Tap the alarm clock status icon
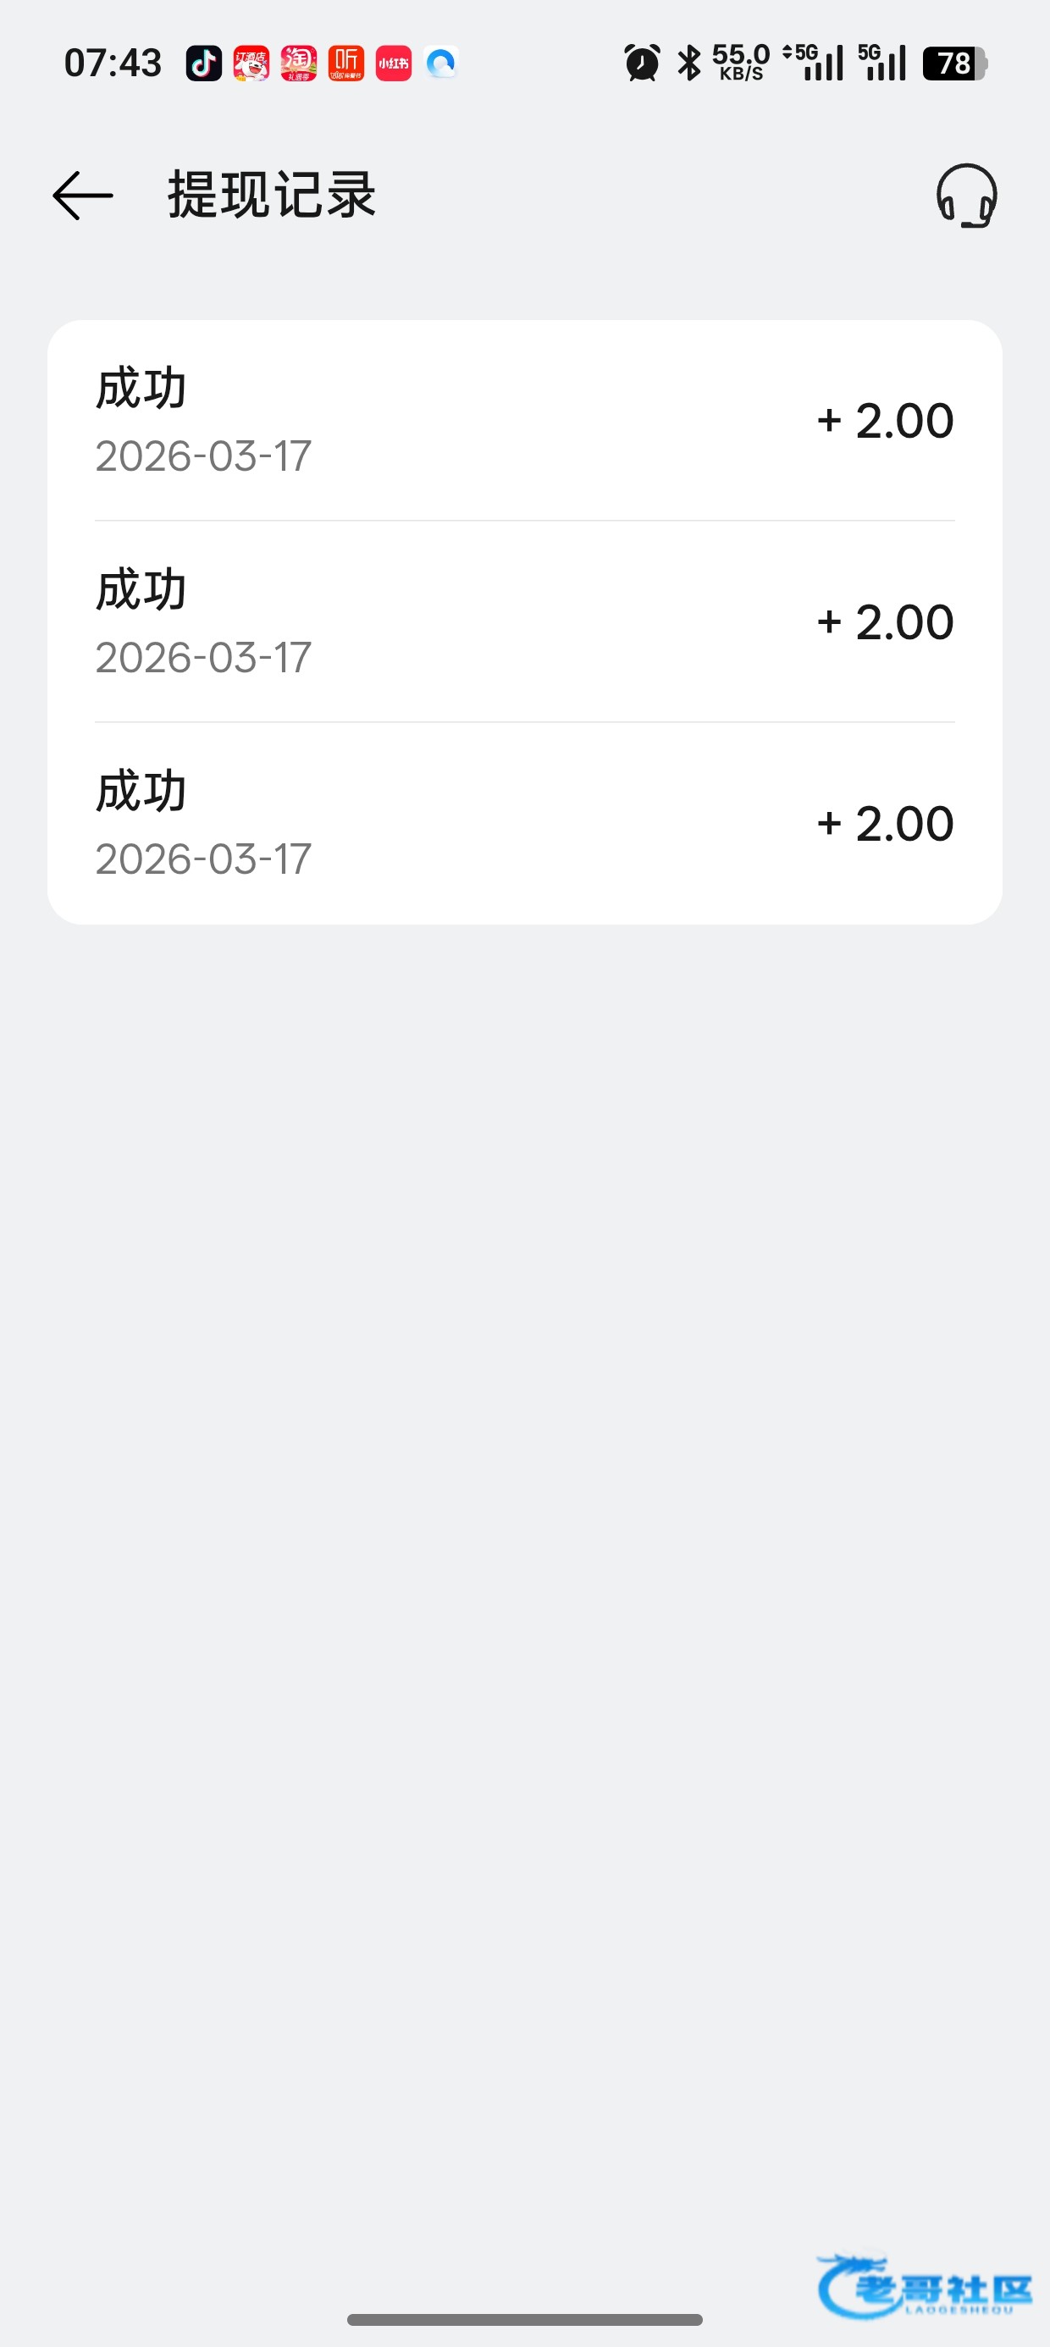Image resolution: width=1050 pixels, height=2347 pixels. point(642,64)
